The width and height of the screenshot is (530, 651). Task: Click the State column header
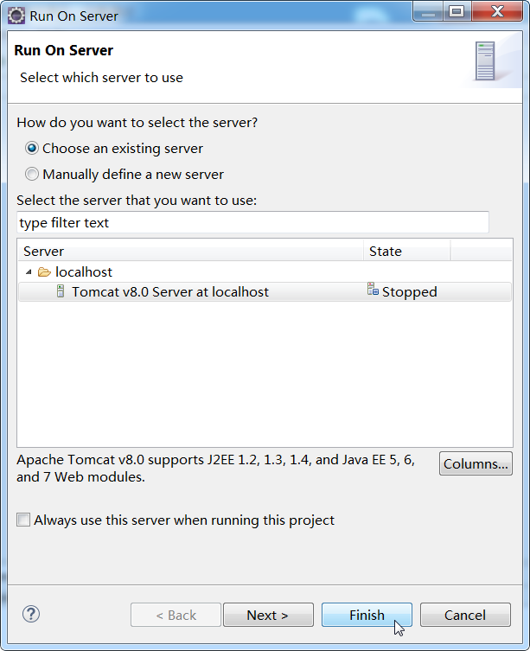point(407,252)
